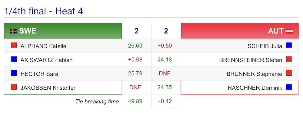Open athlete RASCHNER Dominik
The image size is (303, 113).
[x=255, y=88]
